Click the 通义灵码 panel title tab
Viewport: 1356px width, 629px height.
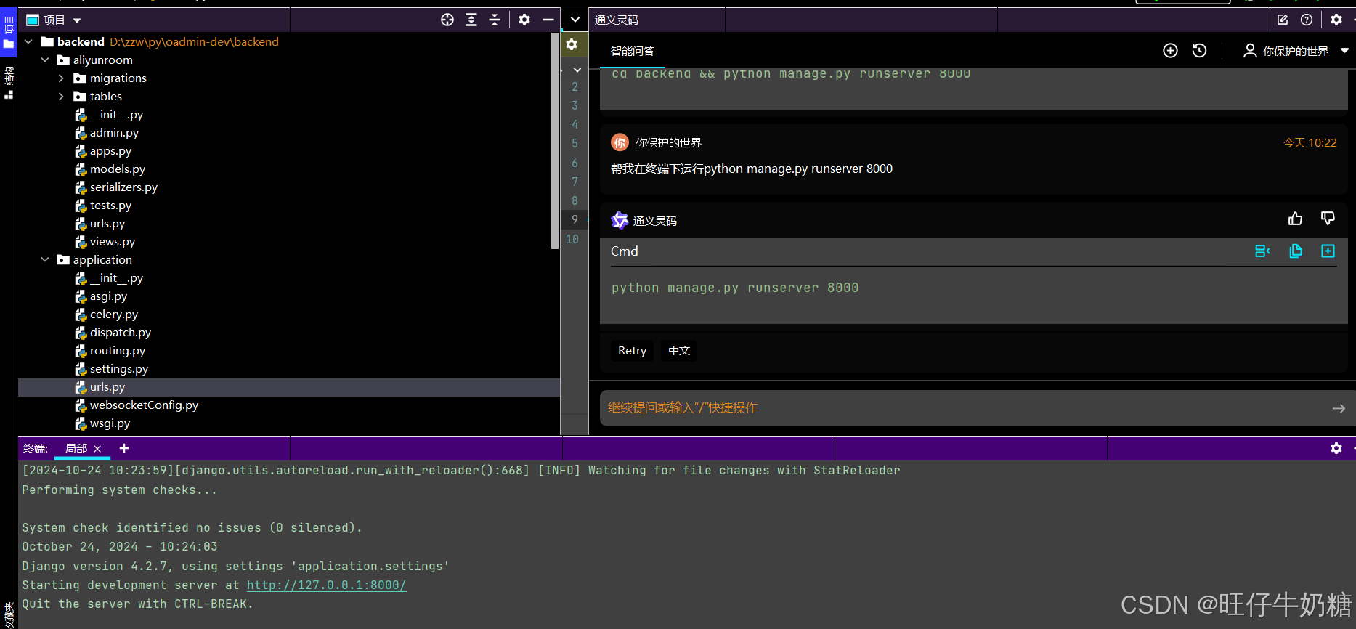pos(617,20)
